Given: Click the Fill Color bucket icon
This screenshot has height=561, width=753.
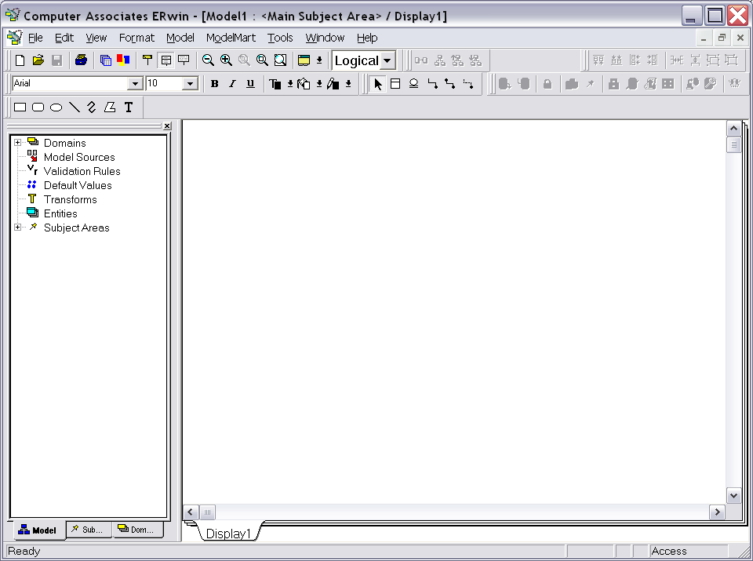Looking at the screenshot, I should pos(304,84).
